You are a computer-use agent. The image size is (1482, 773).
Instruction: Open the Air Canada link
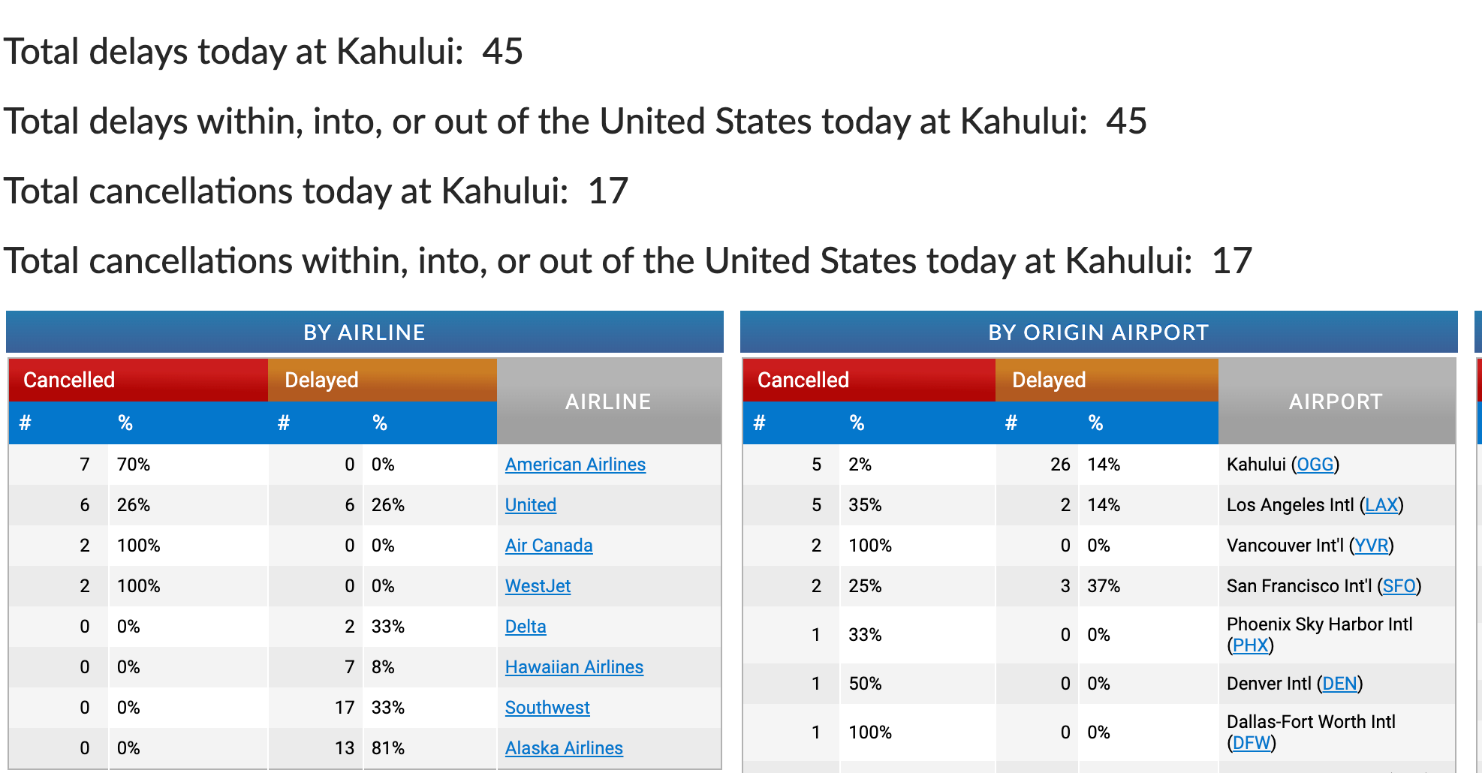[548, 546]
